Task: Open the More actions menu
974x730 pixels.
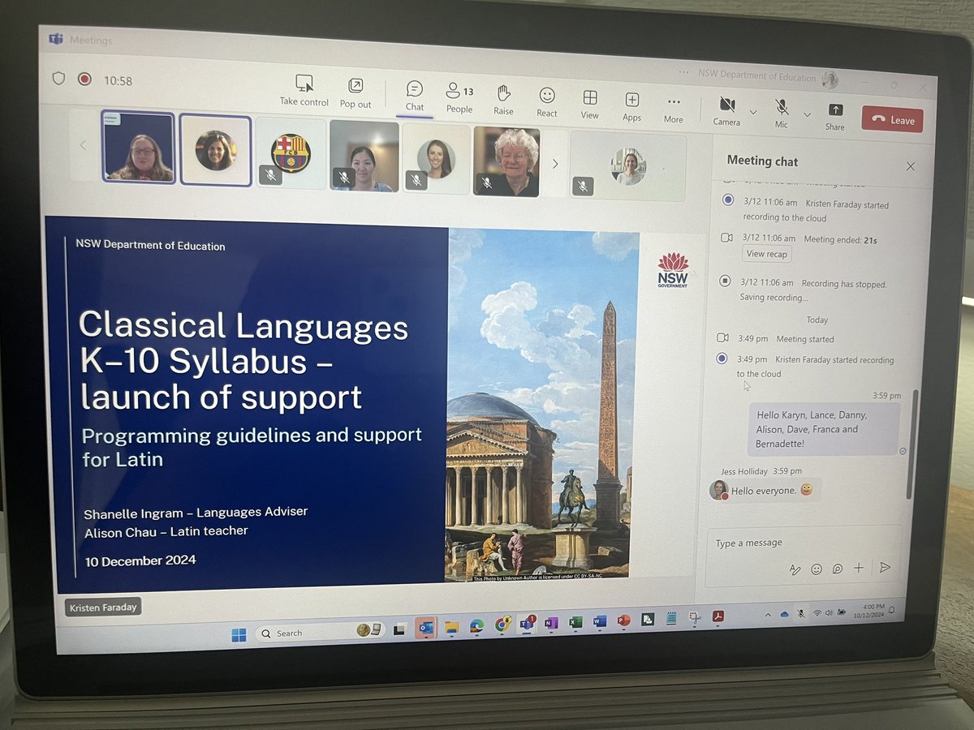Action: (x=674, y=108)
